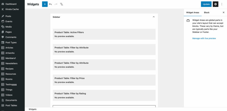The height and width of the screenshot is (111, 227).
Task: Click the Events icon in sidebar
Action: click(2, 21)
